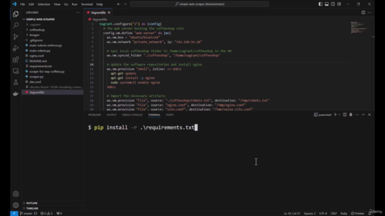Open the Remote Explorer icon
The height and width of the screenshot is (216, 385).
pos(16,71)
